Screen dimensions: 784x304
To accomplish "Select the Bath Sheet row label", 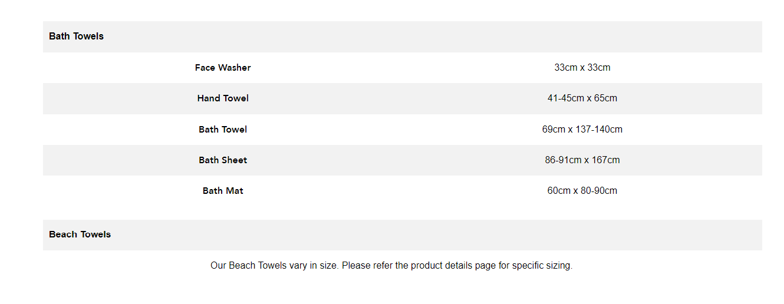I will [223, 160].
